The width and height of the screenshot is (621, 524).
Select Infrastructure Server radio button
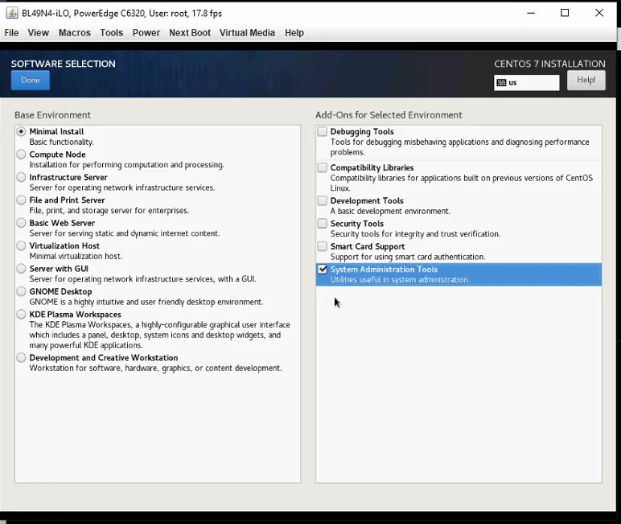click(x=21, y=177)
